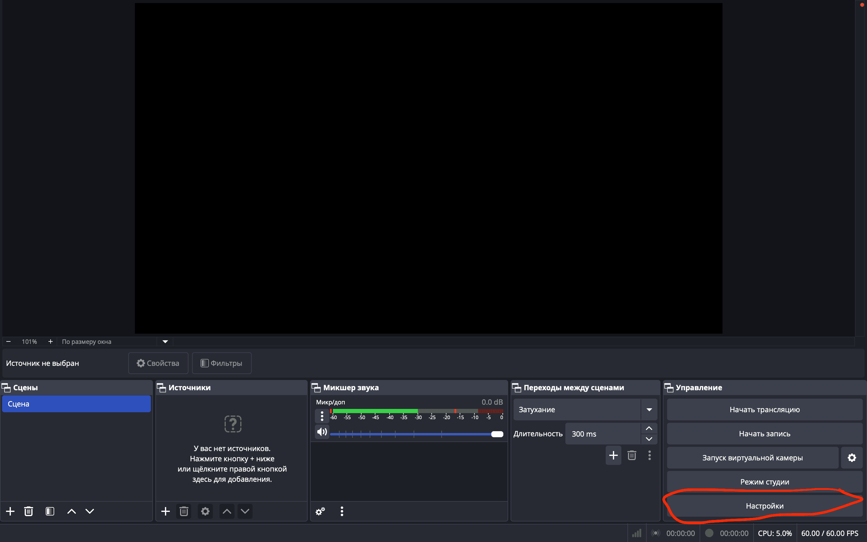Zoom in preview with plus icon
The height and width of the screenshot is (542, 867).
(51, 342)
